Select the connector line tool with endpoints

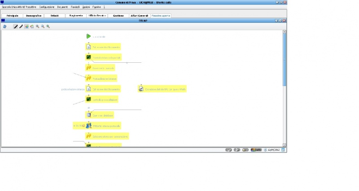click(21, 26)
